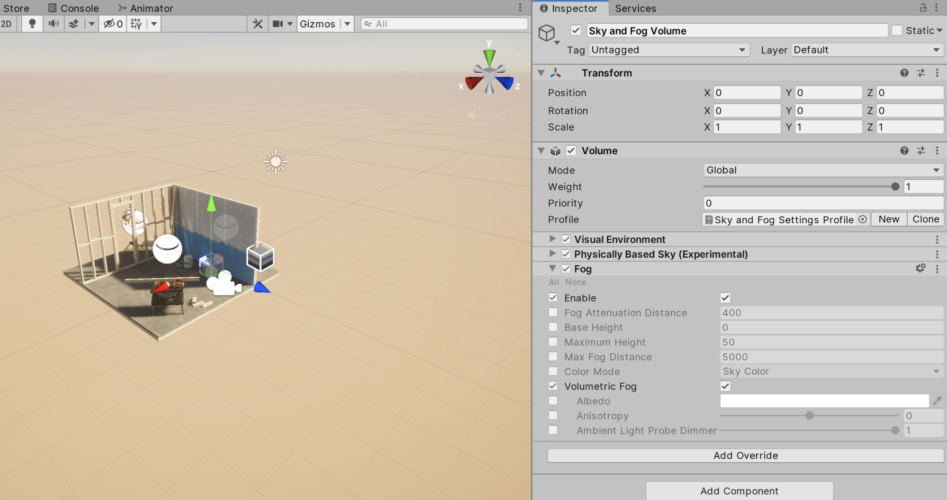Open the scene camera settings icon

pyautogui.click(x=278, y=24)
